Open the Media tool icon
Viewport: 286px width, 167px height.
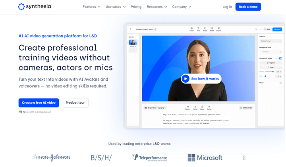[x=212, y=29]
